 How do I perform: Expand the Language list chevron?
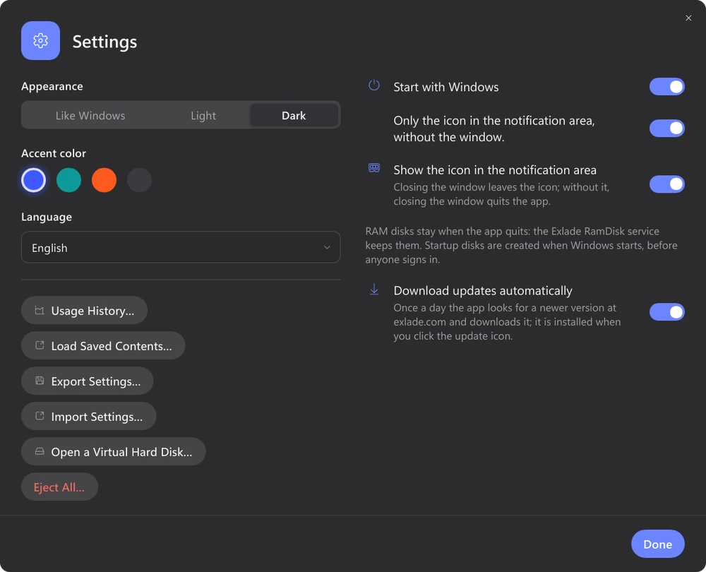pos(327,247)
